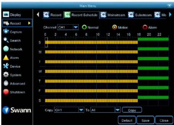The image size is (174, 125).
Task: Switch to the Mainstream tab label
Action: tap(116, 15)
